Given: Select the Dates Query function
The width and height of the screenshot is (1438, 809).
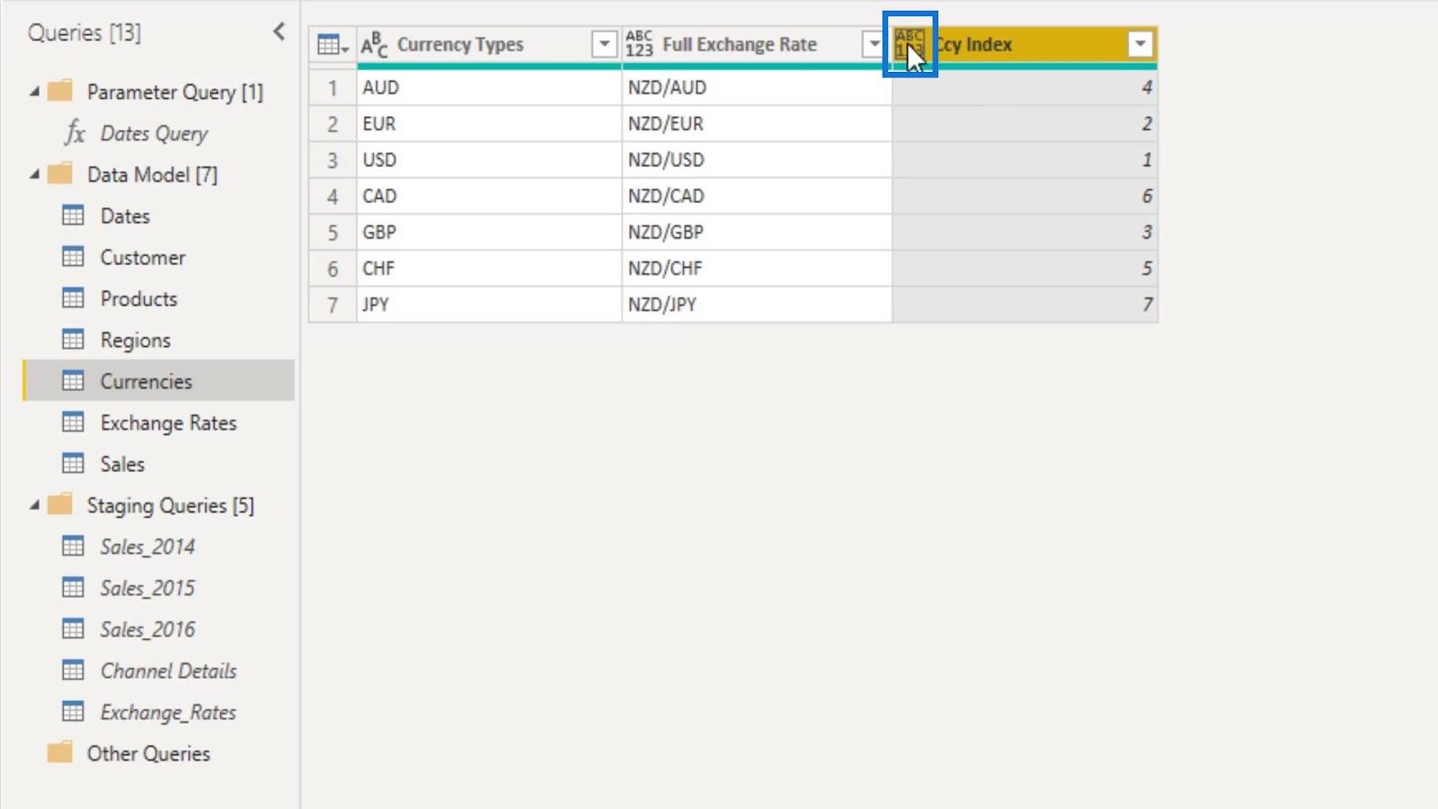Looking at the screenshot, I should tap(154, 133).
